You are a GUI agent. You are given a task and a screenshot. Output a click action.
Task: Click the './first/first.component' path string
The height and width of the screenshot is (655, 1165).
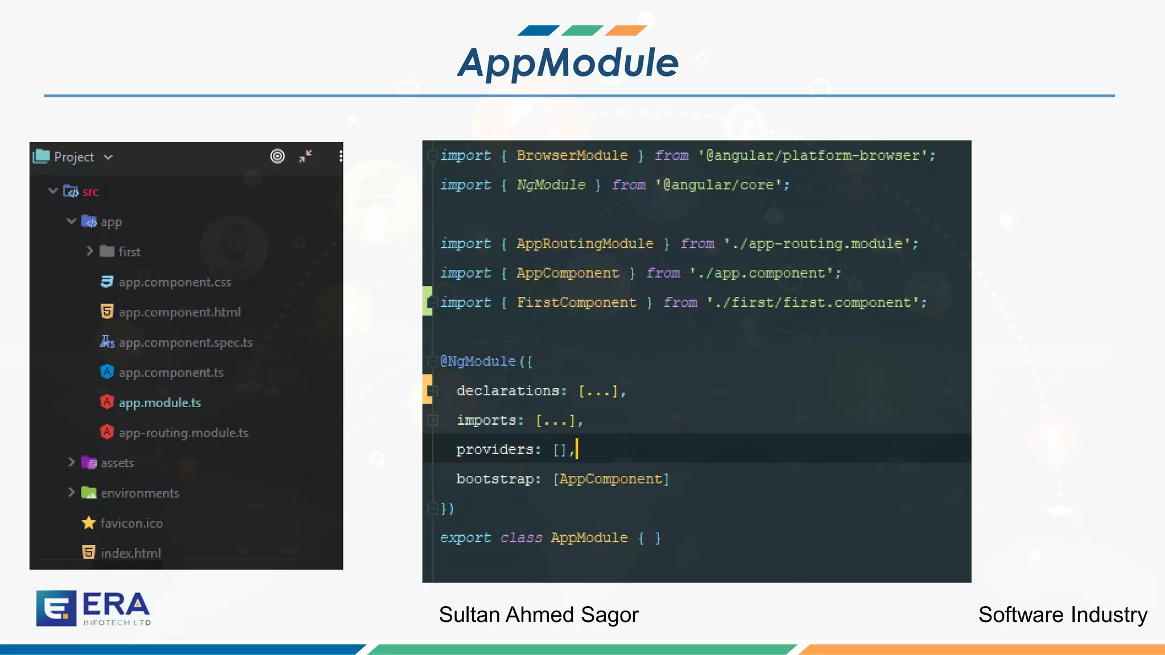(814, 302)
